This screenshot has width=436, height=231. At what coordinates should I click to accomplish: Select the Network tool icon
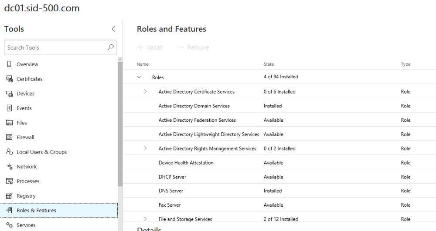pos(9,167)
